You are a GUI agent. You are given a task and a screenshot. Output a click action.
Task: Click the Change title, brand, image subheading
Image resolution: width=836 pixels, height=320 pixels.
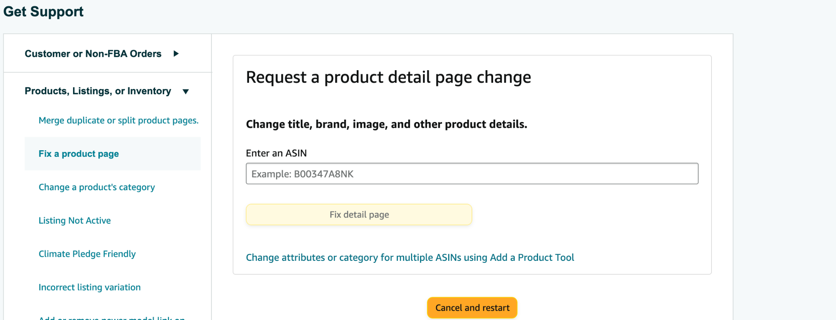point(386,124)
